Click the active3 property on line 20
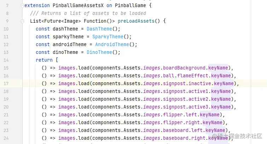Screen dimensions: 267x144 coord(198,107)
